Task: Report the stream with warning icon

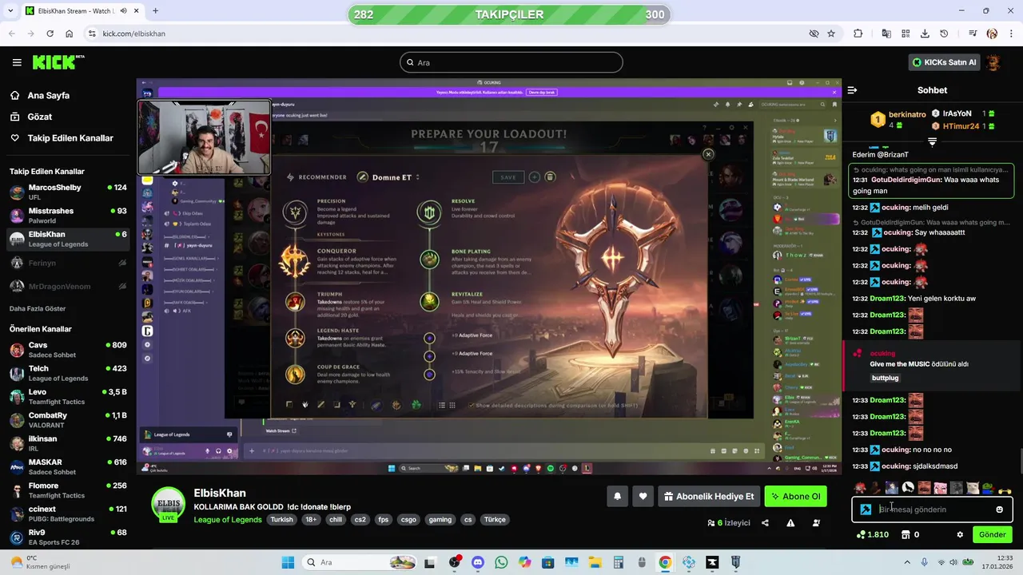Action: tap(790, 523)
